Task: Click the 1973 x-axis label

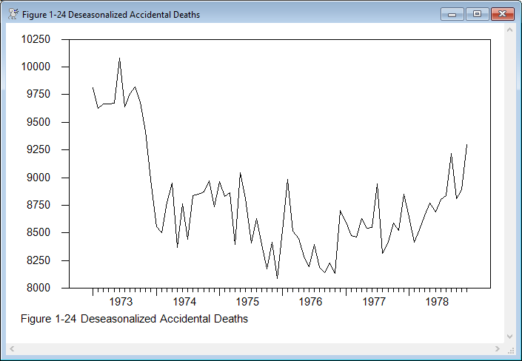Action: coord(121,301)
